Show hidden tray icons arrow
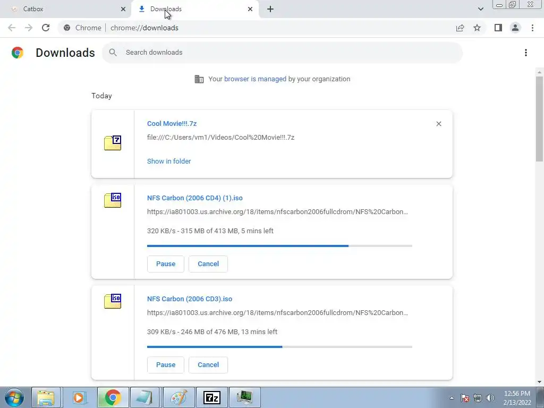The height and width of the screenshot is (408, 544). point(452,398)
